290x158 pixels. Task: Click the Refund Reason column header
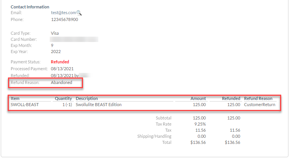point(258,98)
